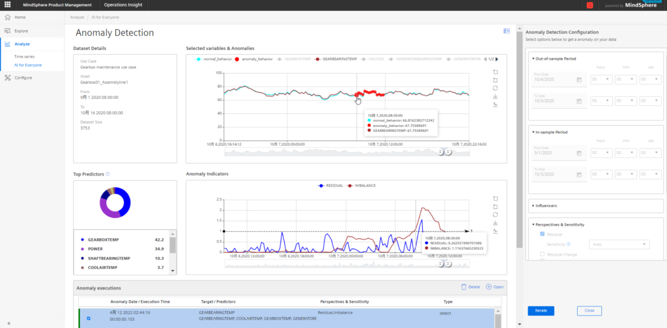Uncheck the selected anomaly execution row
The width and height of the screenshot is (667, 328).
pyautogui.click(x=89, y=318)
